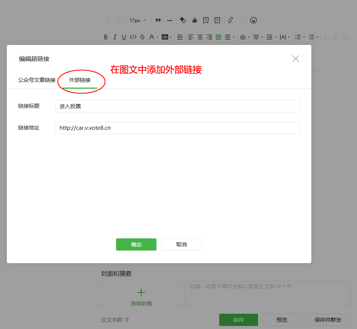The height and width of the screenshot is (329, 357).
Task: Click the 保存并群发 button
Action: (x=328, y=320)
